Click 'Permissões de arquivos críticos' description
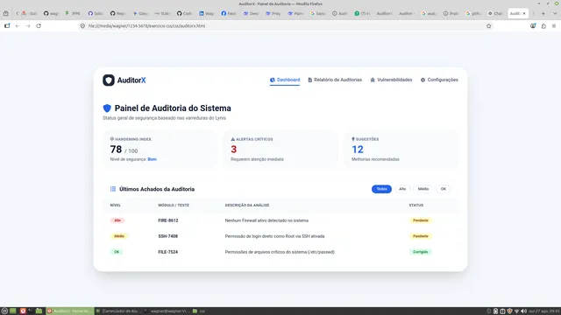 click(280, 252)
